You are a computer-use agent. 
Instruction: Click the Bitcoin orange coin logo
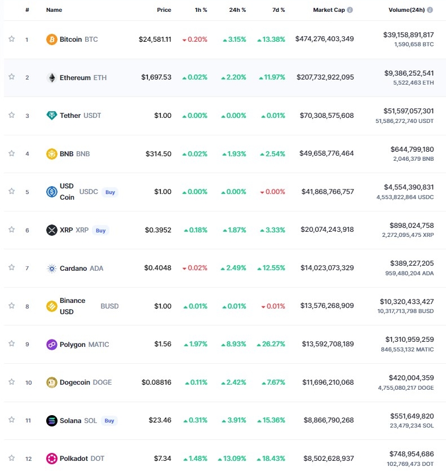pos(52,39)
